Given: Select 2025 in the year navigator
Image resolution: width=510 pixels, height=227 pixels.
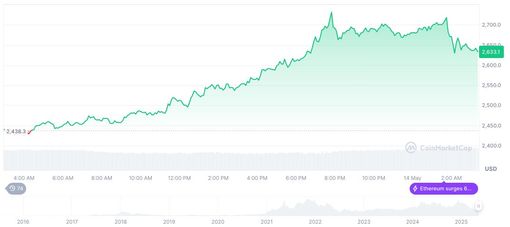Looking at the screenshot, I should (461, 221).
